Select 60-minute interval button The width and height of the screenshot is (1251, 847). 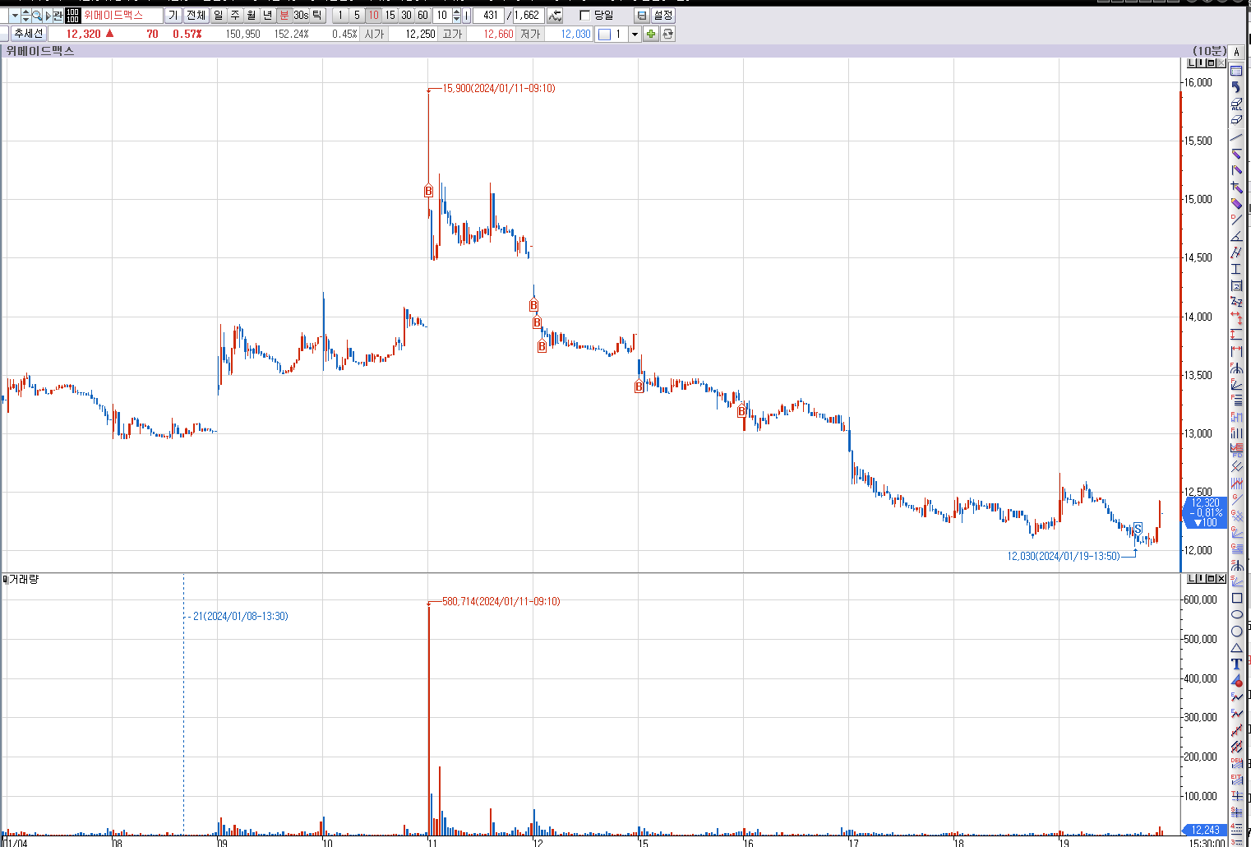tap(422, 16)
